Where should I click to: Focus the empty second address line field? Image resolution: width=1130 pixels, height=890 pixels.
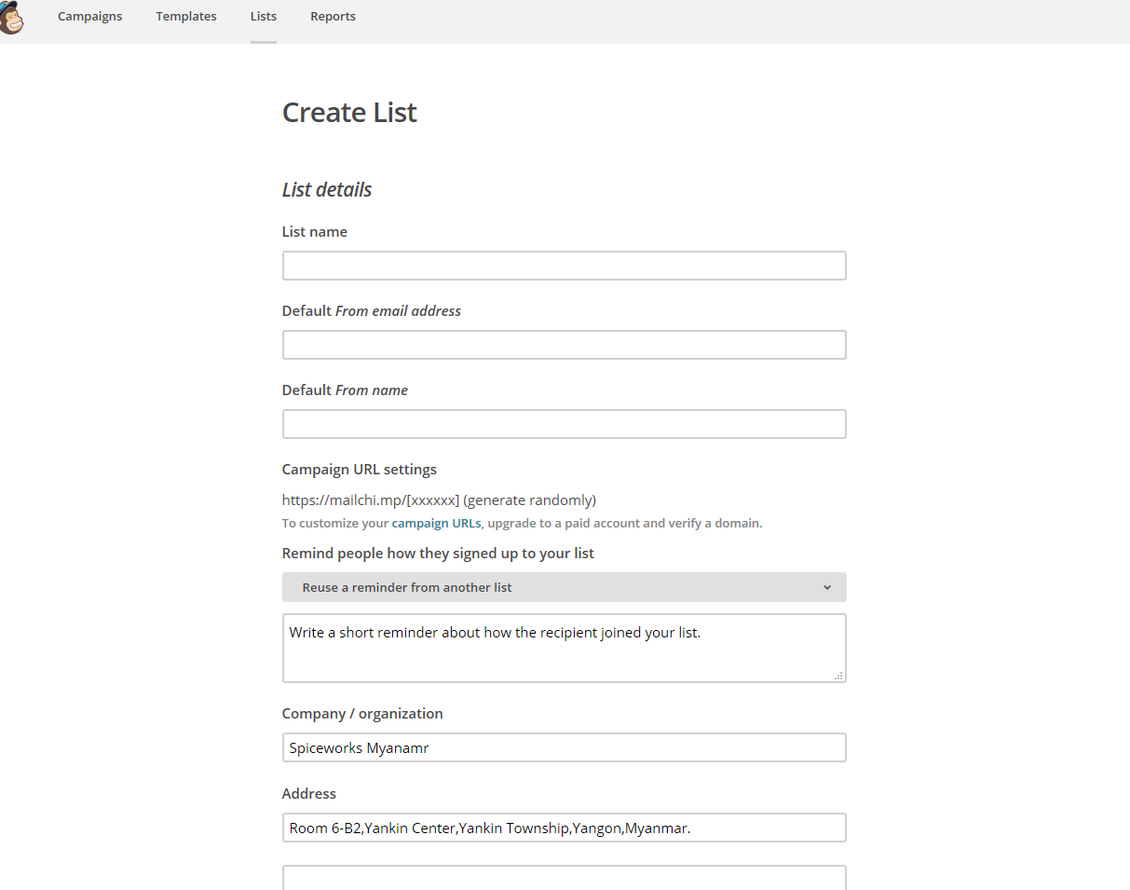pos(564,878)
